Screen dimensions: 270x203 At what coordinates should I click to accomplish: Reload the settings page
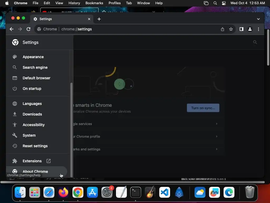pos(28,29)
